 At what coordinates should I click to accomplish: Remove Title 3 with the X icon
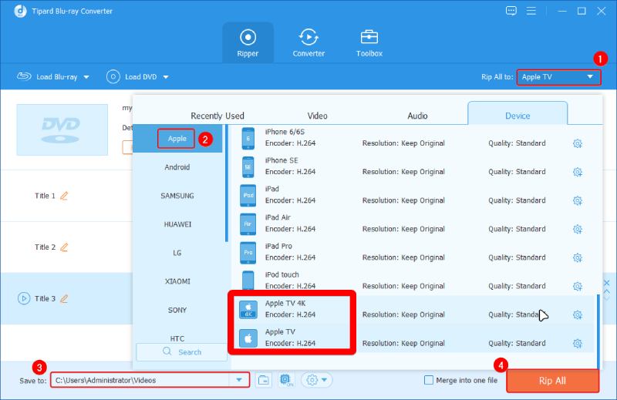point(607,283)
